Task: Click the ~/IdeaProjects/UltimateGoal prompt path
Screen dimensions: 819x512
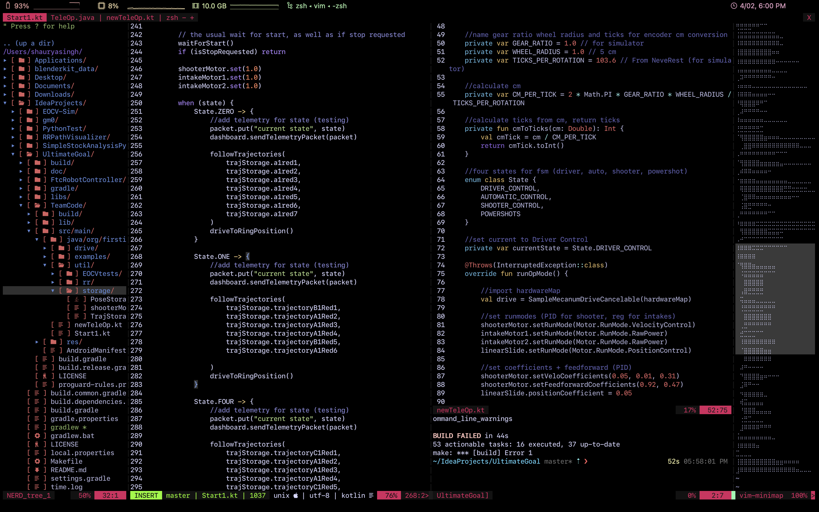Action: click(486, 462)
